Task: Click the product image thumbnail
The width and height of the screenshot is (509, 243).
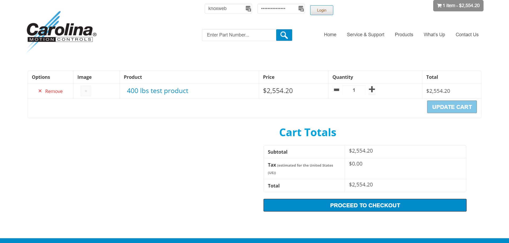Action: click(x=86, y=91)
